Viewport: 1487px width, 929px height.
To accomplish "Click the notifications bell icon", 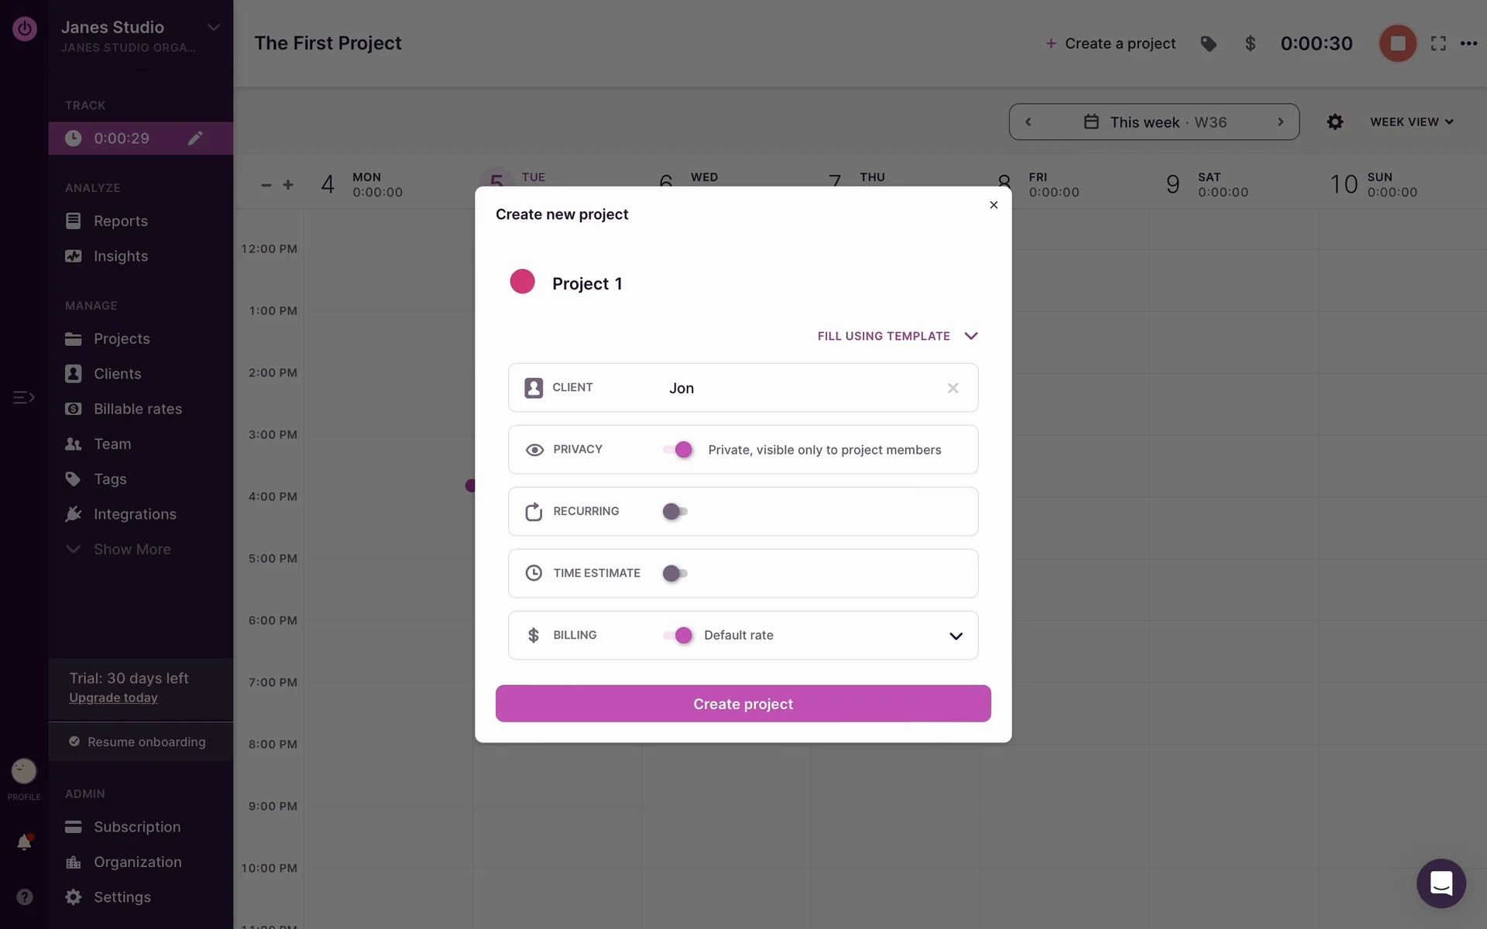I will point(24,842).
